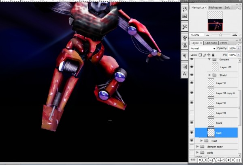Click Lock position icon
The image size is (243, 165).
tap(209, 55)
